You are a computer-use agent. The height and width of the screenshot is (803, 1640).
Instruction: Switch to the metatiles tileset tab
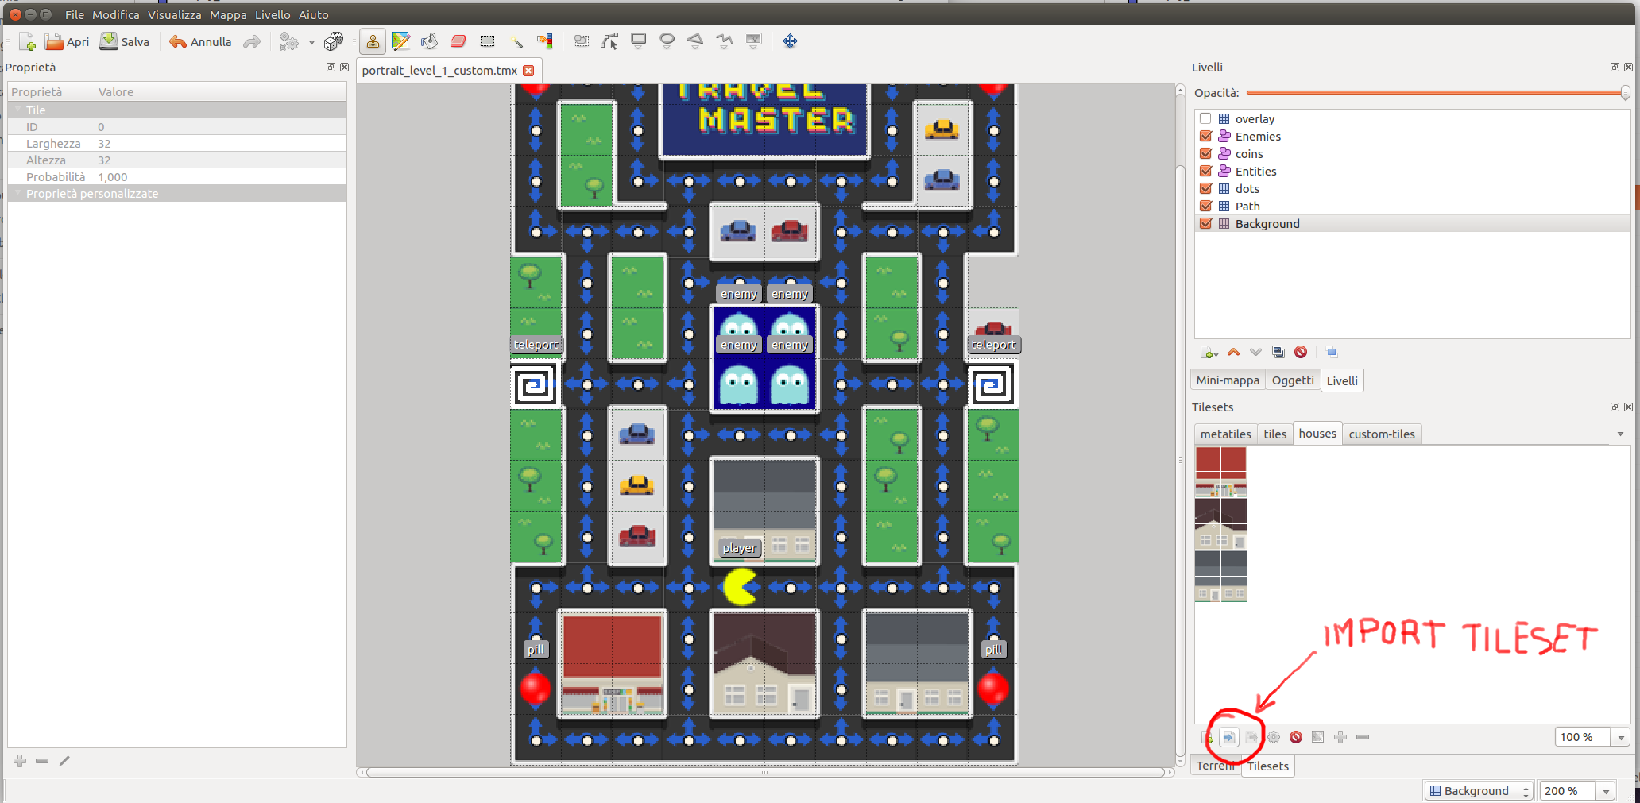(x=1225, y=434)
